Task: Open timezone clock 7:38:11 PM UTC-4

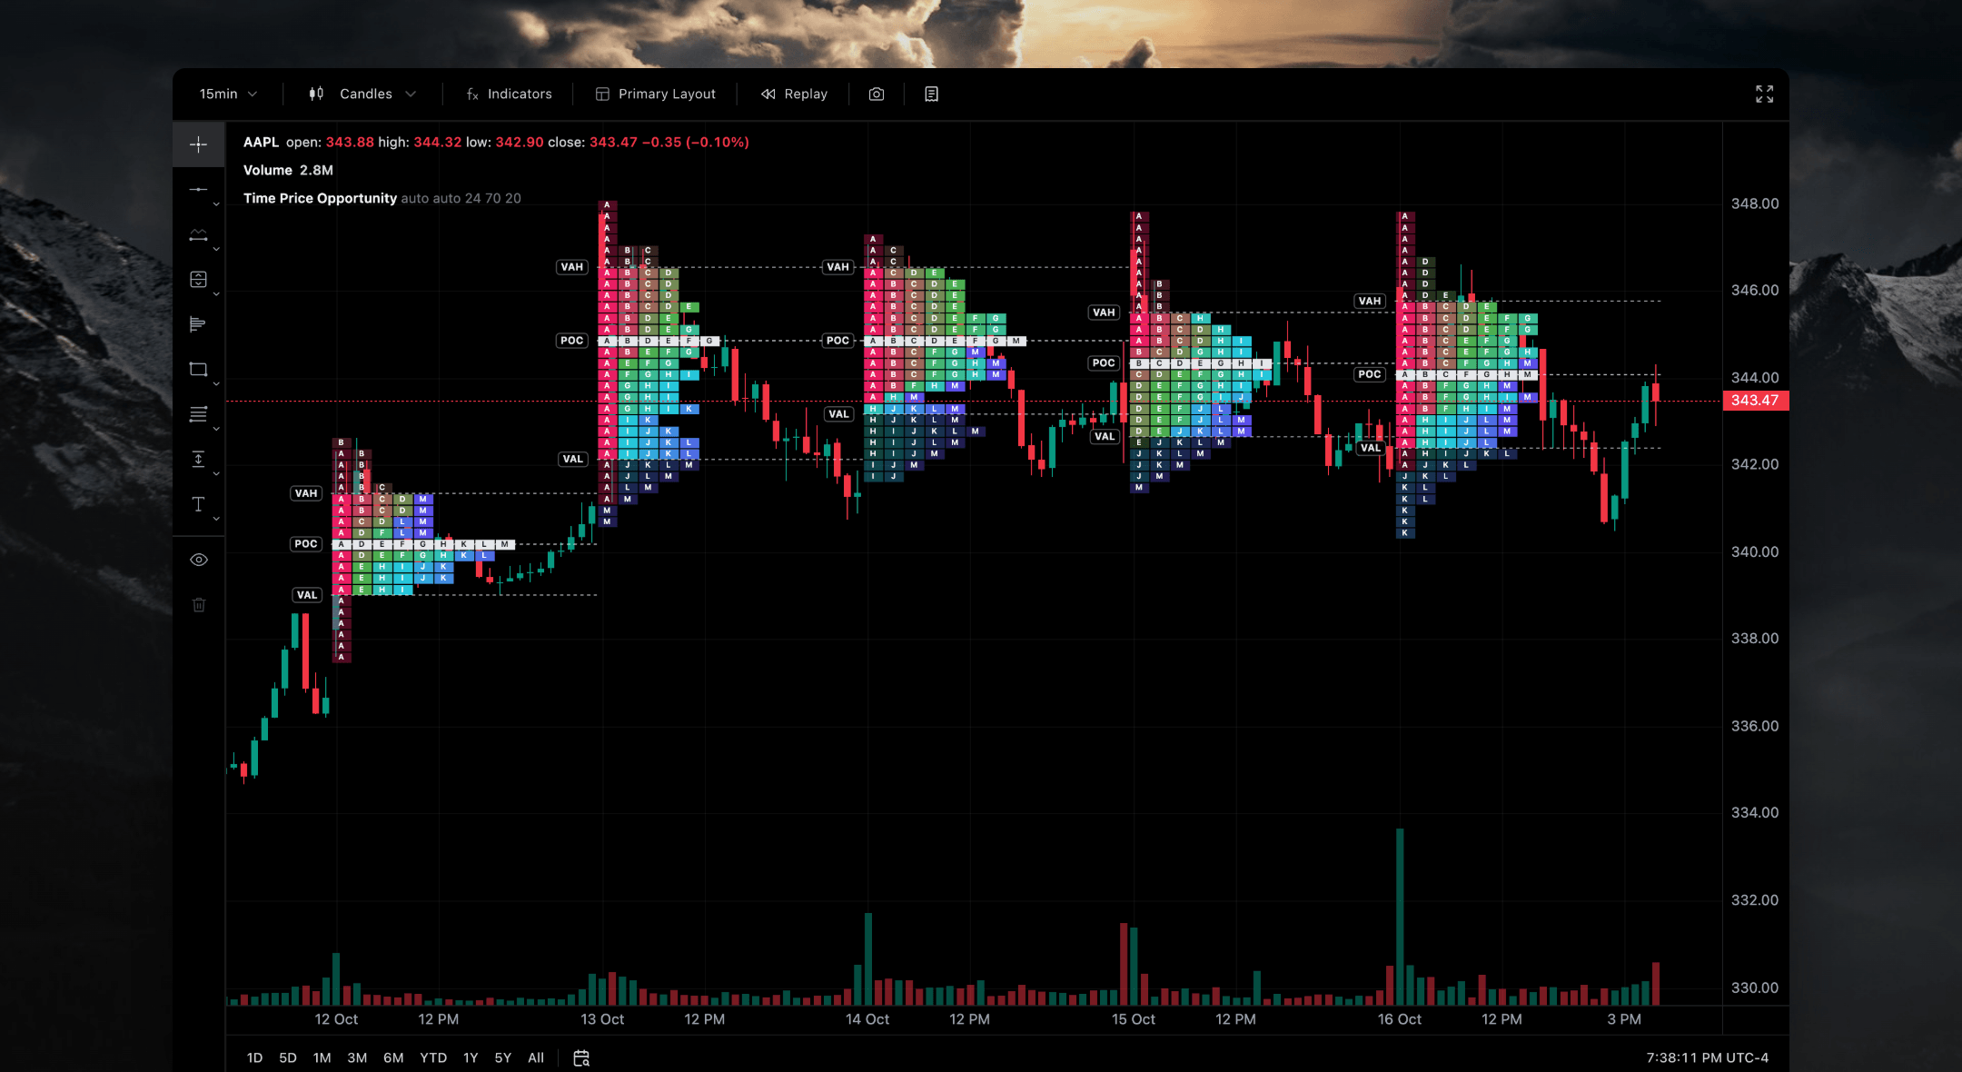Action: click(x=1707, y=1057)
